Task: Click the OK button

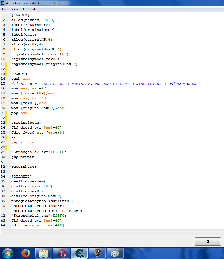Action: coord(208,241)
